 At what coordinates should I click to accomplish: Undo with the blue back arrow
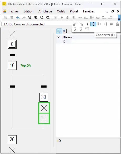tap(18, 18)
